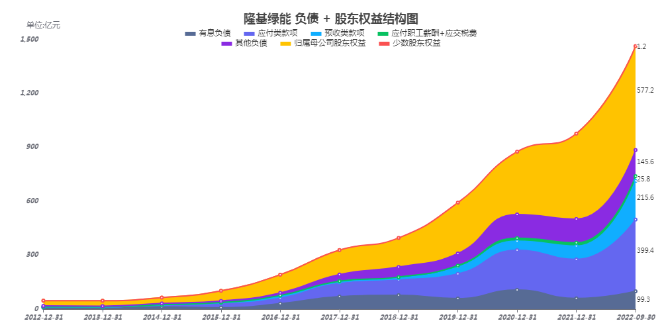Click the dark blue 有息负债 chart area
Screen dimensions: 662x331
517,300
